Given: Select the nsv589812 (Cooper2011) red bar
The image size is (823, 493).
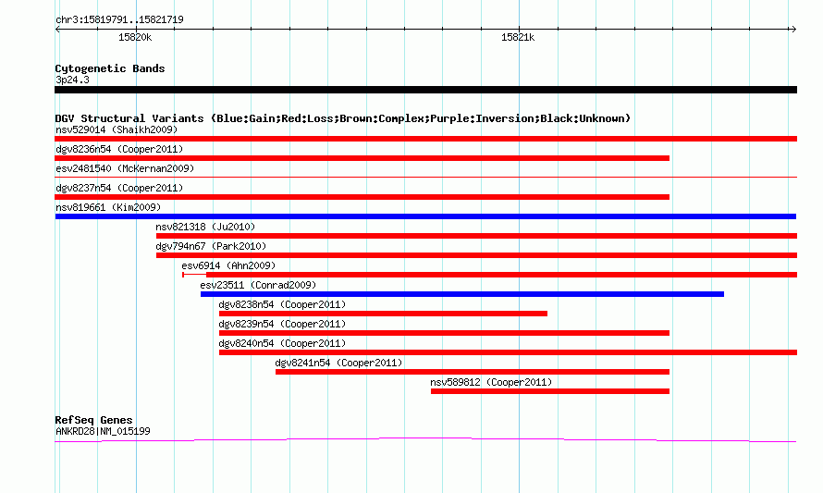Looking at the screenshot, I should 550,391.
